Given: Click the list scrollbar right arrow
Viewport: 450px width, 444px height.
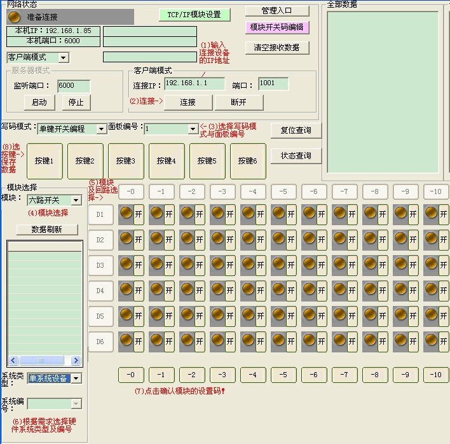Looking at the screenshot, I should (76, 360).
